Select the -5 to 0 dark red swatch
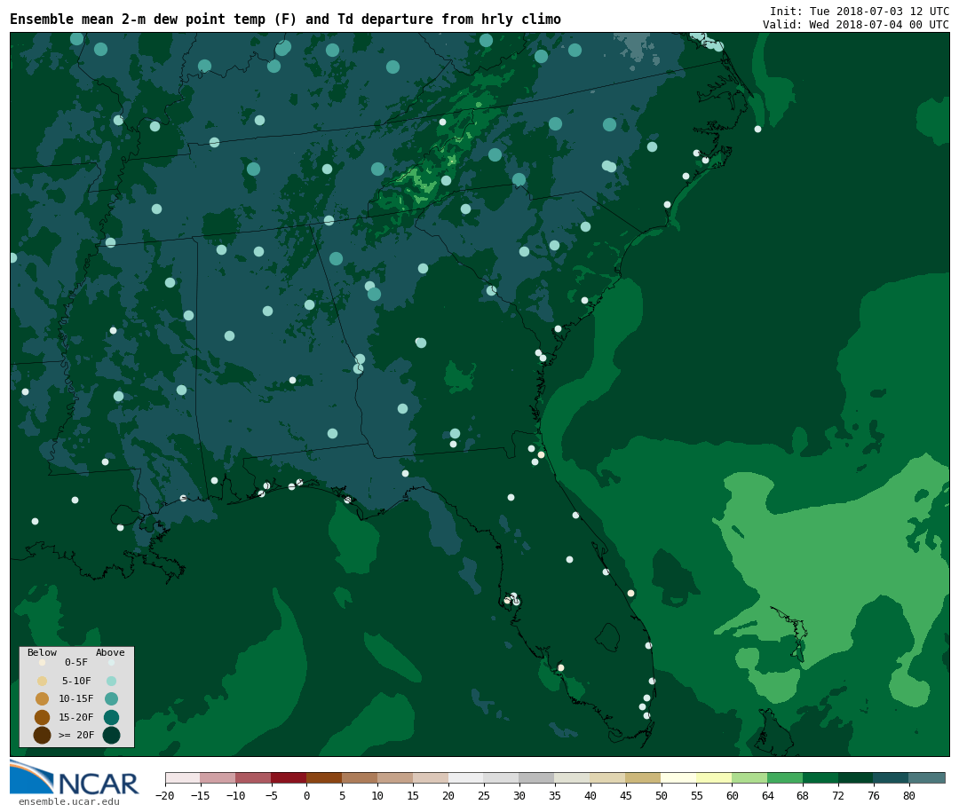Viewport: 959px width, 812px height. pos(289,777)
